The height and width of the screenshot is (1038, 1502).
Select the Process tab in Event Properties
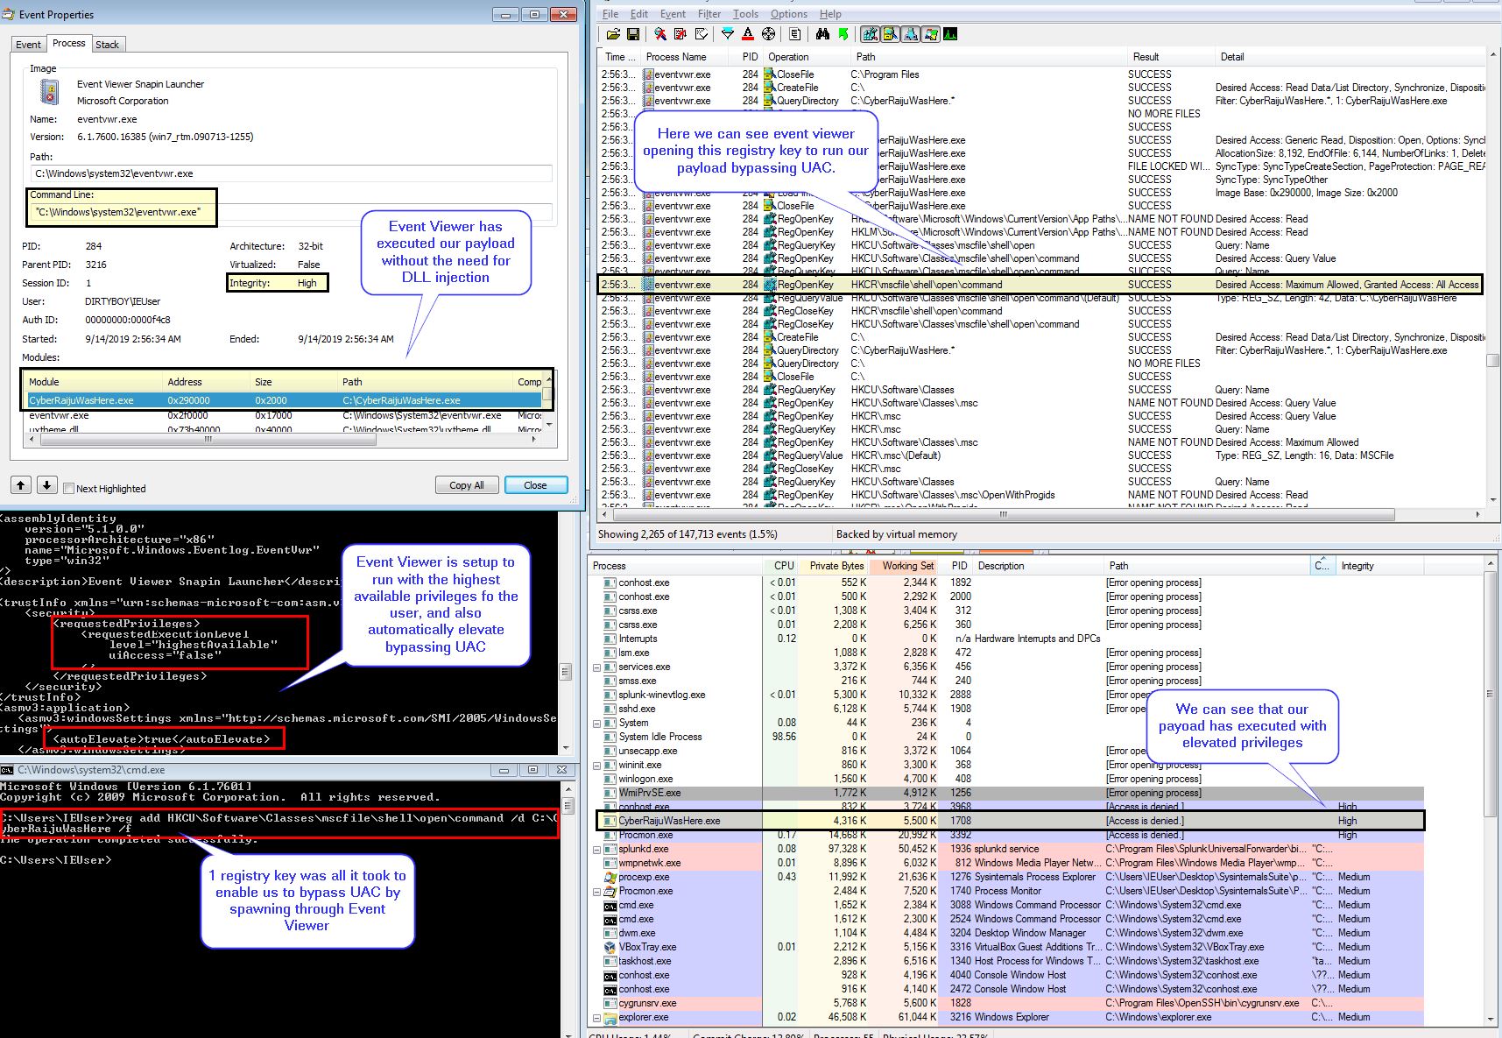coord(68,43)
